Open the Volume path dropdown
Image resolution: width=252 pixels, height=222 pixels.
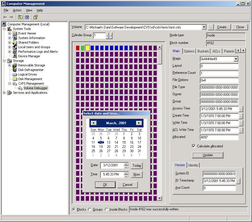point(204,27)
